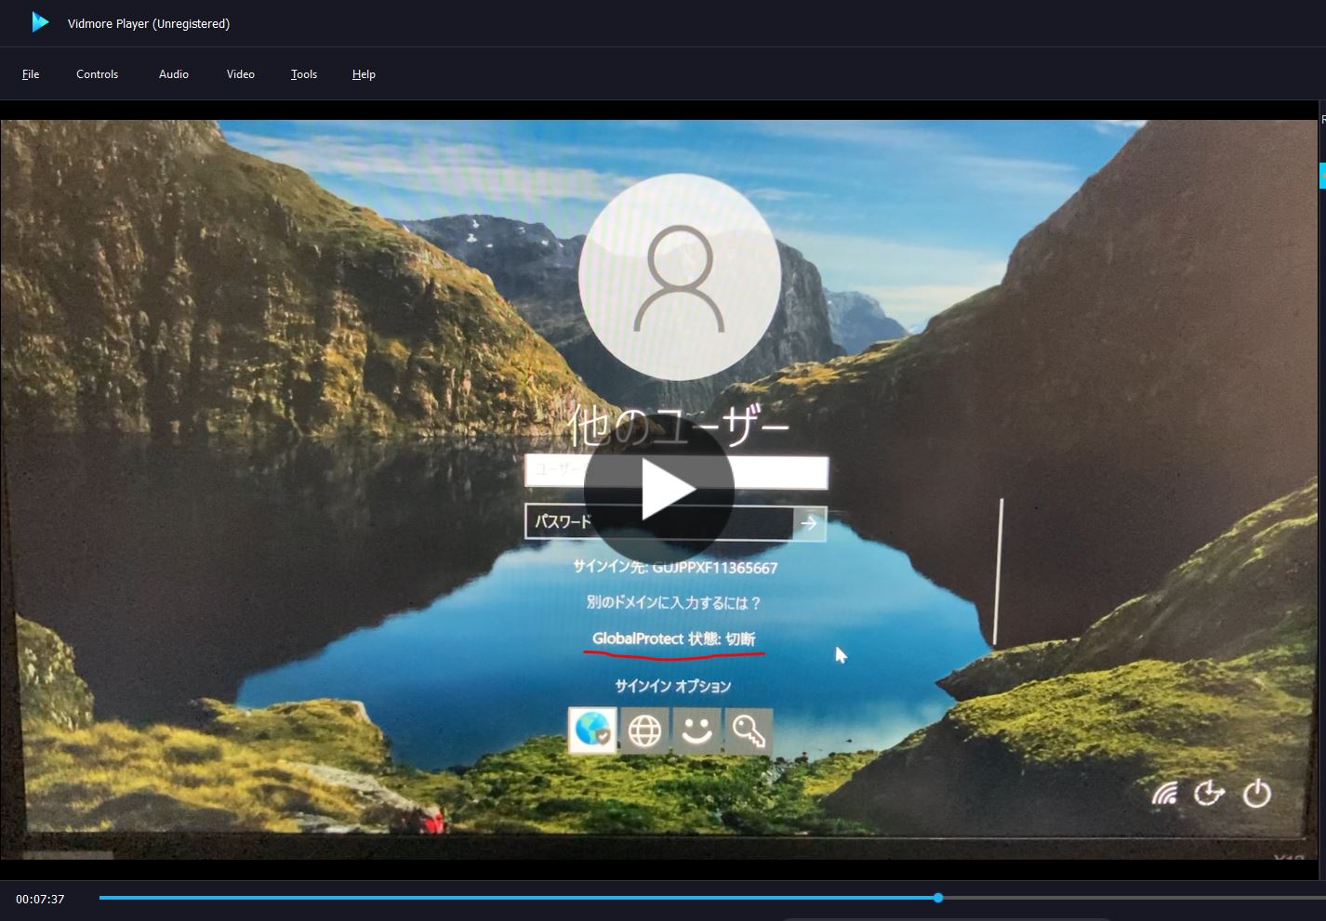The width and height of the screenshot is (1326, 921).
Task: Open the Help menu
Action: click(364, 74)
